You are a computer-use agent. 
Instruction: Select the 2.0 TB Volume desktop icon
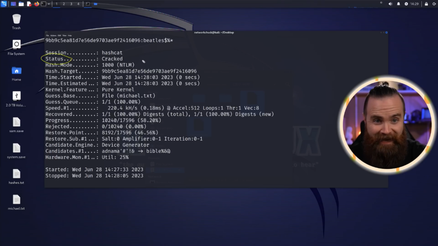[16, 99]
